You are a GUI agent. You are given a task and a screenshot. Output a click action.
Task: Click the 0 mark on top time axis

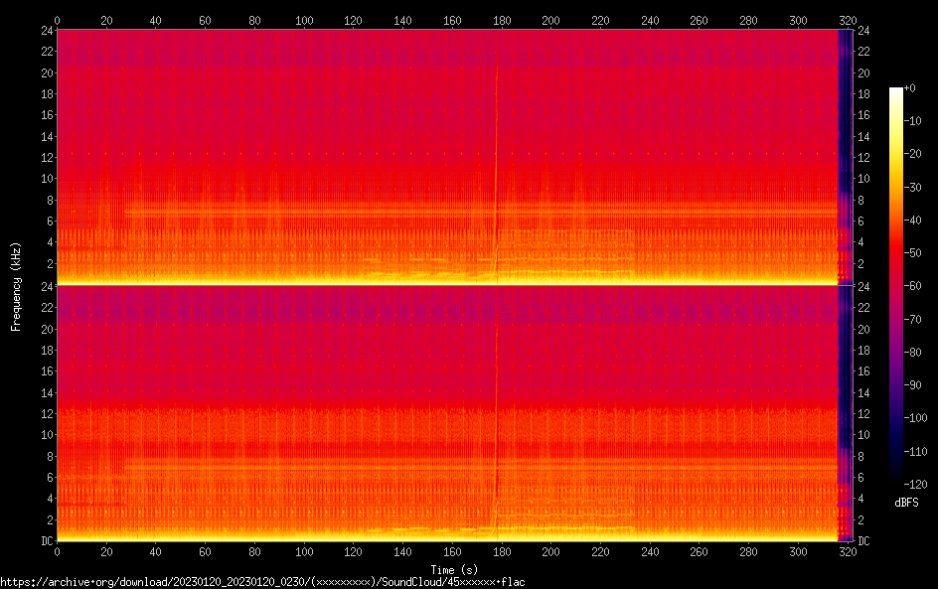point(57,19)
